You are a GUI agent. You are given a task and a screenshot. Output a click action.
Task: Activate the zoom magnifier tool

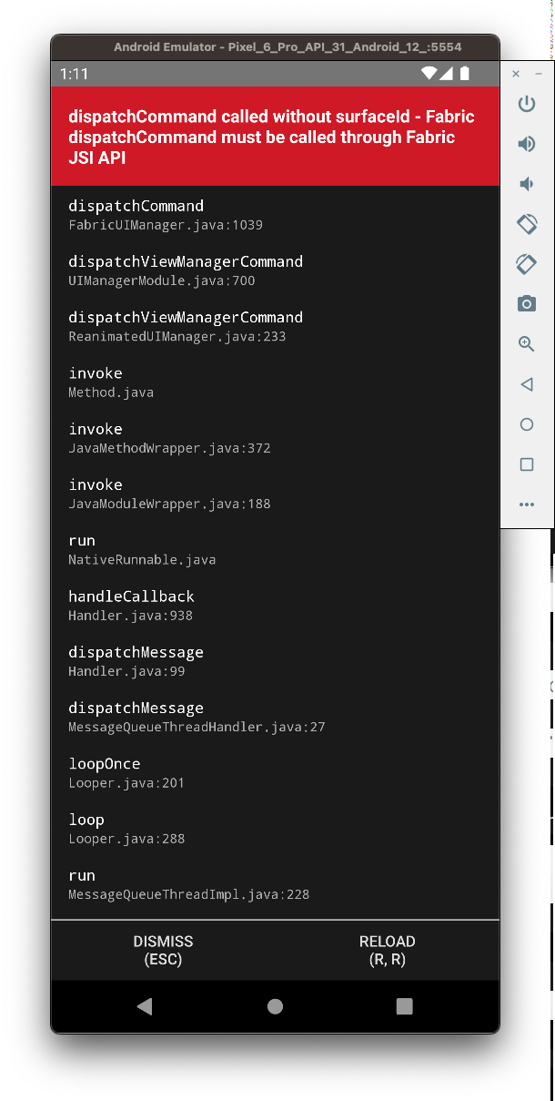pyautogui.click(x=526, y=344)
